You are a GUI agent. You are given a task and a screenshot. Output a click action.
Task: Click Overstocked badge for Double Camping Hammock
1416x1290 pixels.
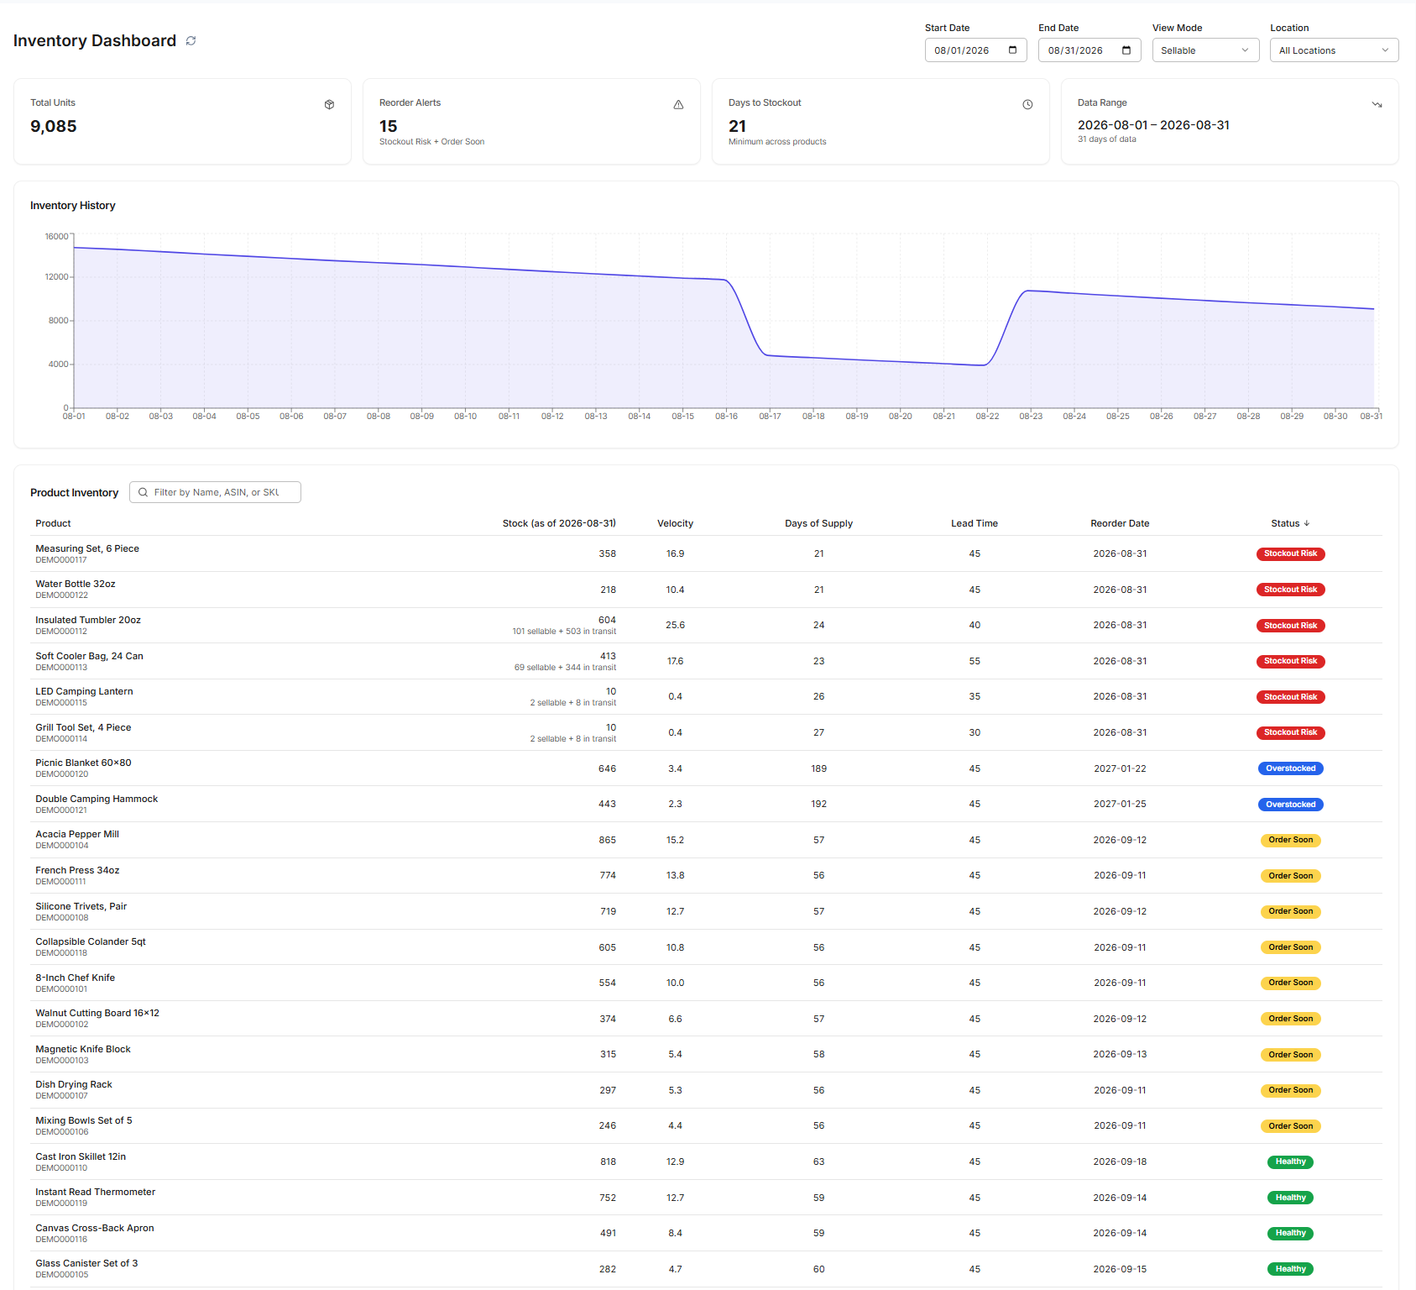click(x=1290, y=805)
